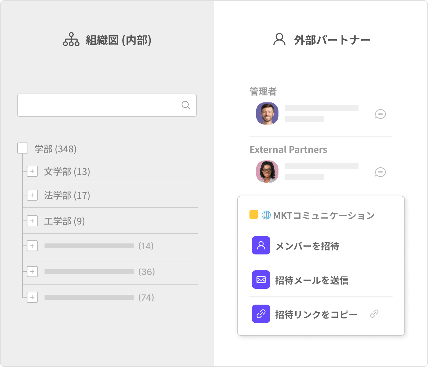Click the purple envelope mail icon
Viewport: 428px width, 367px height.
(261, 280)
